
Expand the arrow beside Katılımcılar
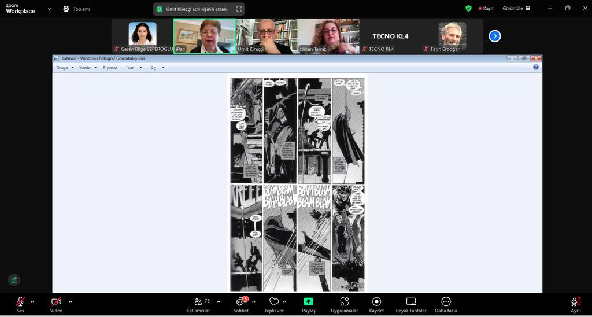(219, 301)
